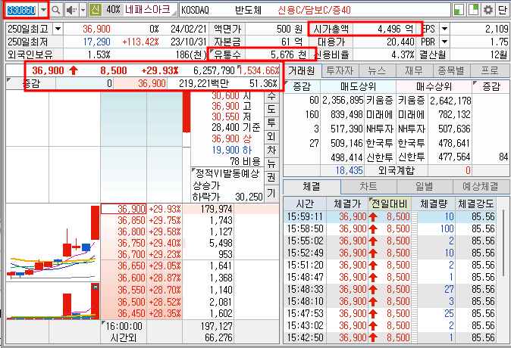Click the 매수상위 column header

434,86
